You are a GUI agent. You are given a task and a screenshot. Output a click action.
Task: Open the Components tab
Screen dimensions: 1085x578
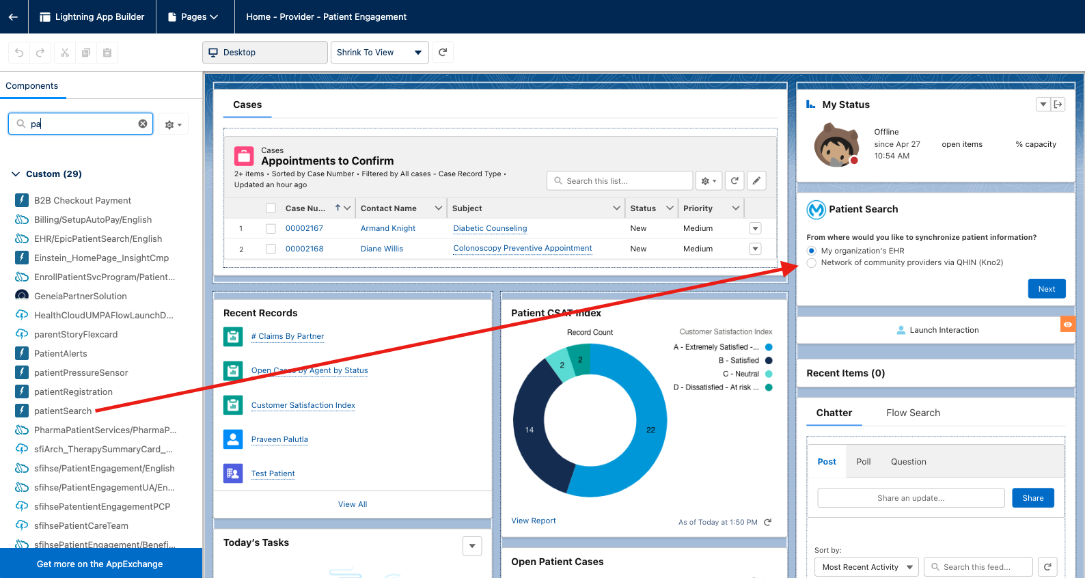coord(32,86)
